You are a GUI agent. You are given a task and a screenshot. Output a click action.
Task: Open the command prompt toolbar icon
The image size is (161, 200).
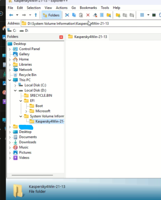(x=154, y=15)
